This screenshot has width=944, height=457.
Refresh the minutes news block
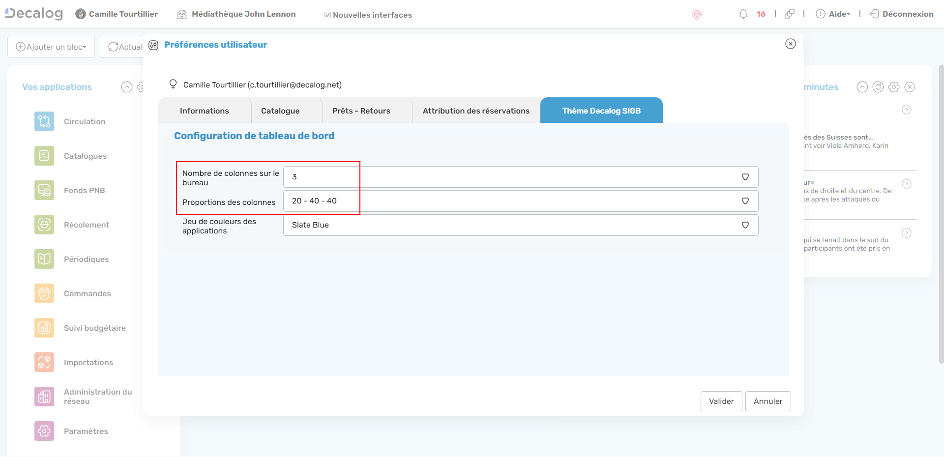click(x=878, y=87)
